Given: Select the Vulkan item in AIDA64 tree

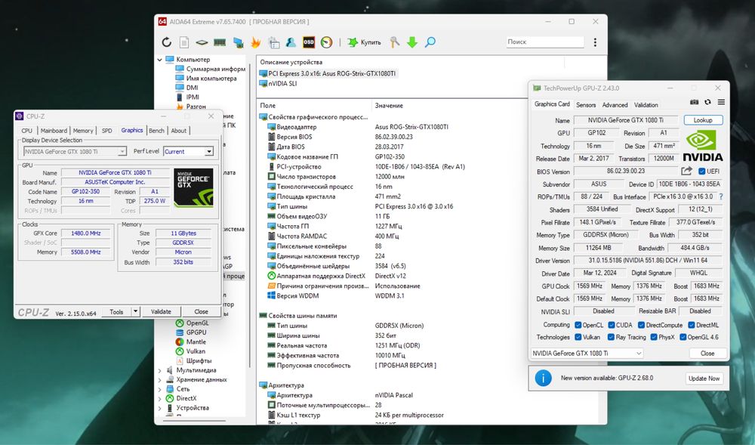Looking at the screenshot, I should (196, 351).
